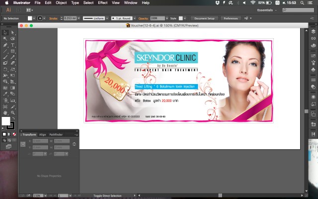Open the Window menu

click(131, 2)
